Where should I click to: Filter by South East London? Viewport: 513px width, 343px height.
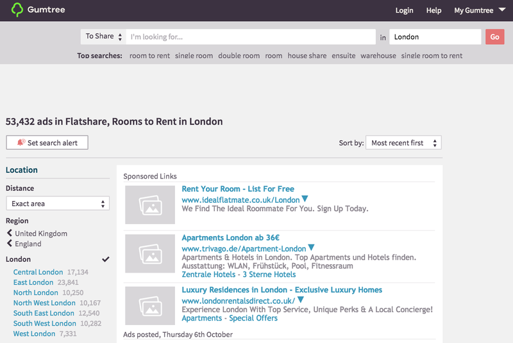[x=44, y=313]
